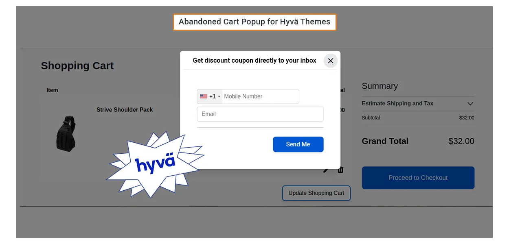Open the +1 country code dropdown arrow
This screenshot has height=244, width=509.
[219, 97]
